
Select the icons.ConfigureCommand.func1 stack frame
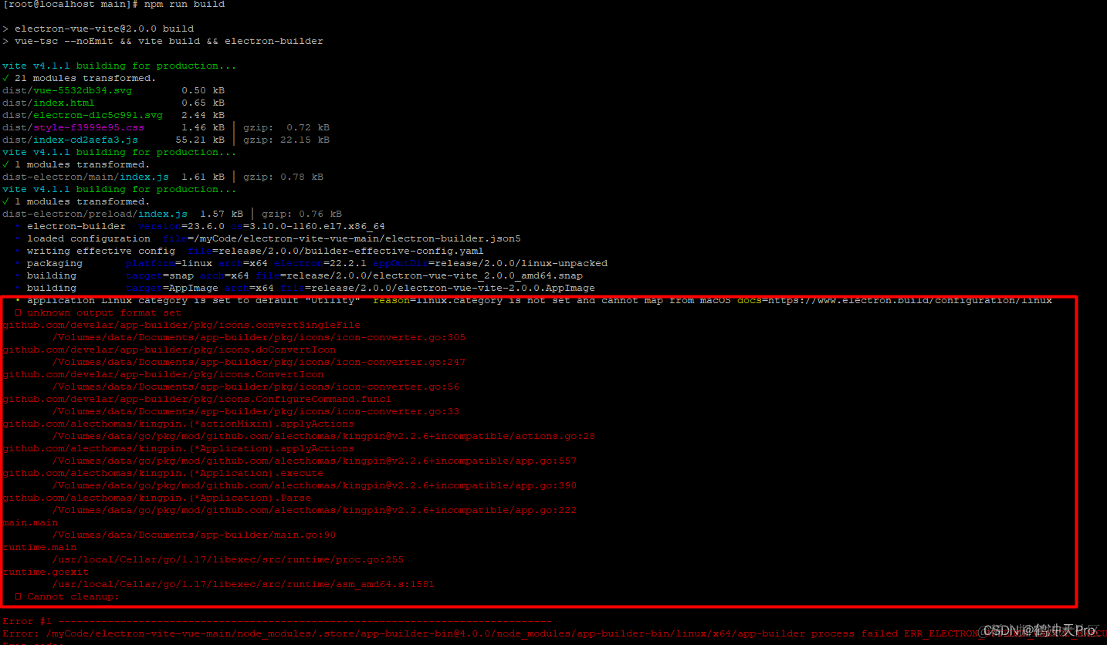pos(197,399)
